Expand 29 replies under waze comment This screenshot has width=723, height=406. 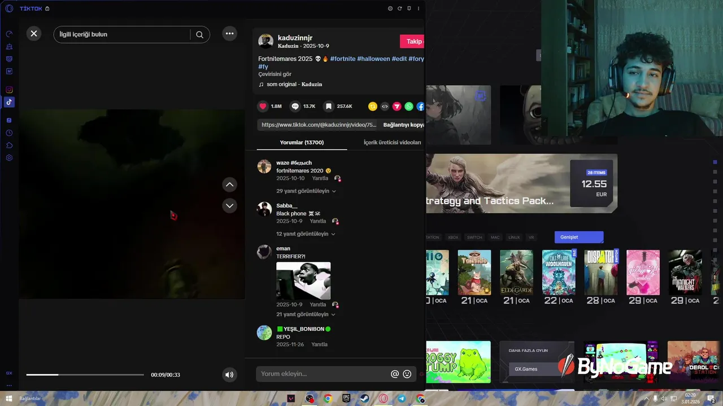pos(306,191)
